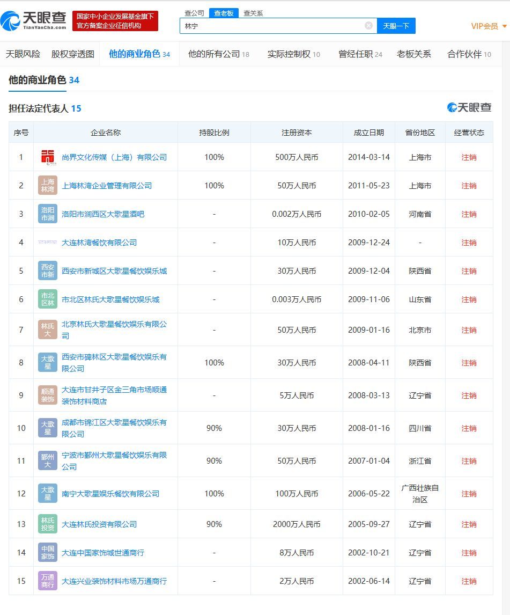Screen dimensions: 510x615
Task: Click the 成立日期 column header
Action: (x=369, y=133)
